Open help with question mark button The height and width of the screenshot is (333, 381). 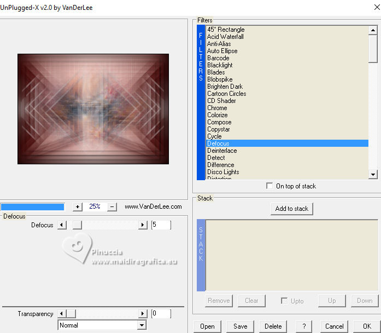pyautogui.click(x=304, y=326)
